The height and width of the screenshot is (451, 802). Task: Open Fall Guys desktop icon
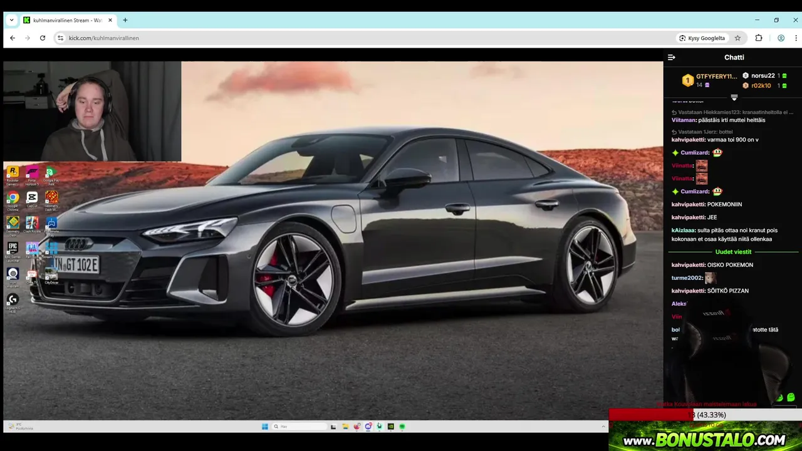tap(32, 251)
